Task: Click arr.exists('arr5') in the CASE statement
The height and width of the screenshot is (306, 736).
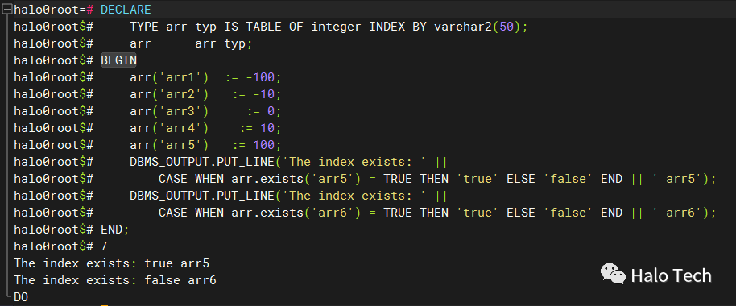Action: point(296,179)
